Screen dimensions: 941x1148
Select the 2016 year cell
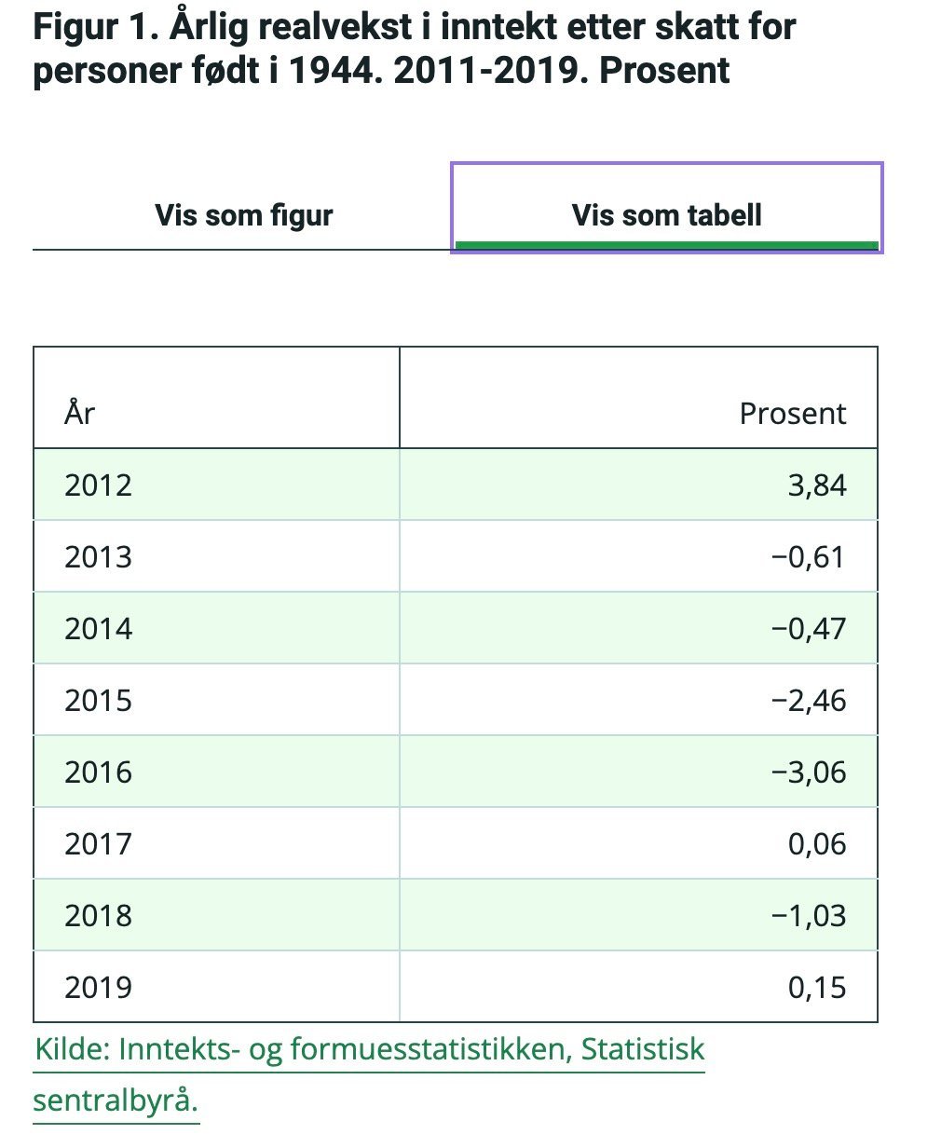click(216, 772)
